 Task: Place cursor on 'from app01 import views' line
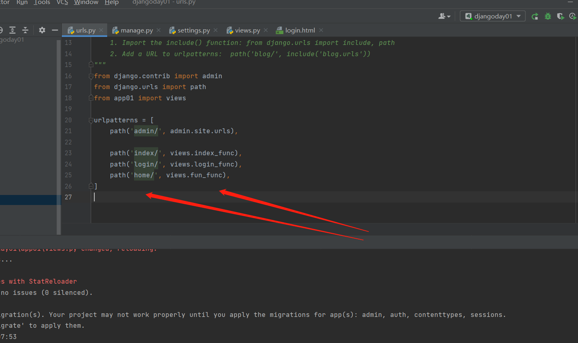pos(140,98)
